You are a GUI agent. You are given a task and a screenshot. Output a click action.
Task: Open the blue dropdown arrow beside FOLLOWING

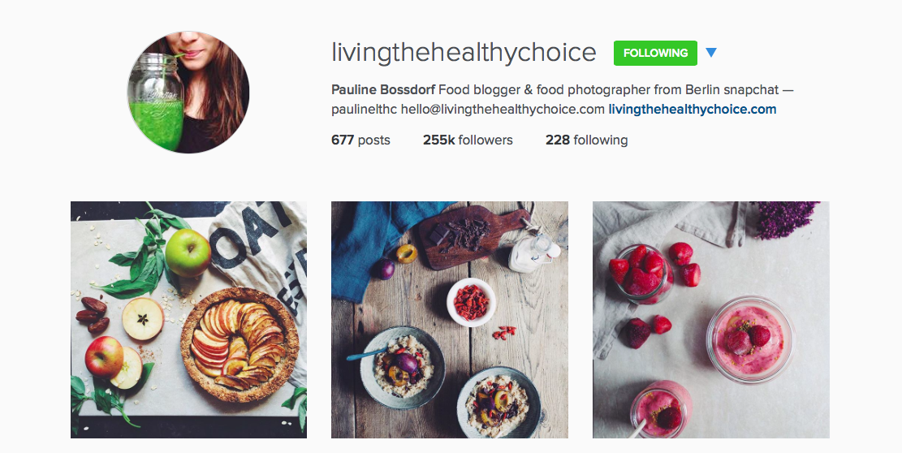pos(711,53)
